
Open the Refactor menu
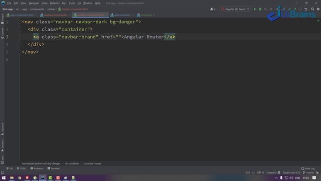click(55, 4)
